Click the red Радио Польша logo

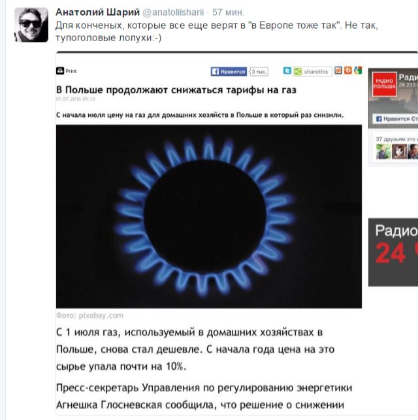(x=384, y=84)
